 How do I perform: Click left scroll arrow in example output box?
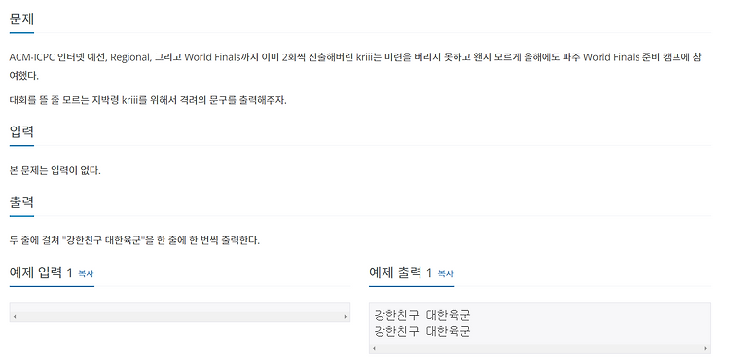point(374,348)
